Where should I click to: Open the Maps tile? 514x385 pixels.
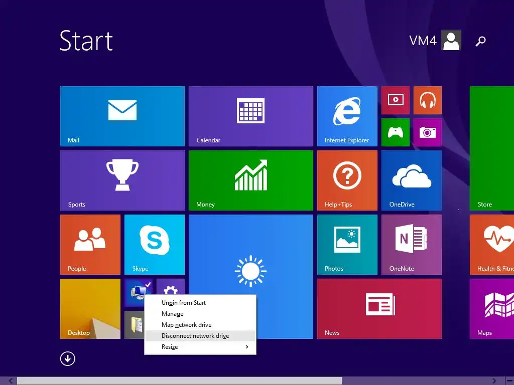tap(492, 309)
